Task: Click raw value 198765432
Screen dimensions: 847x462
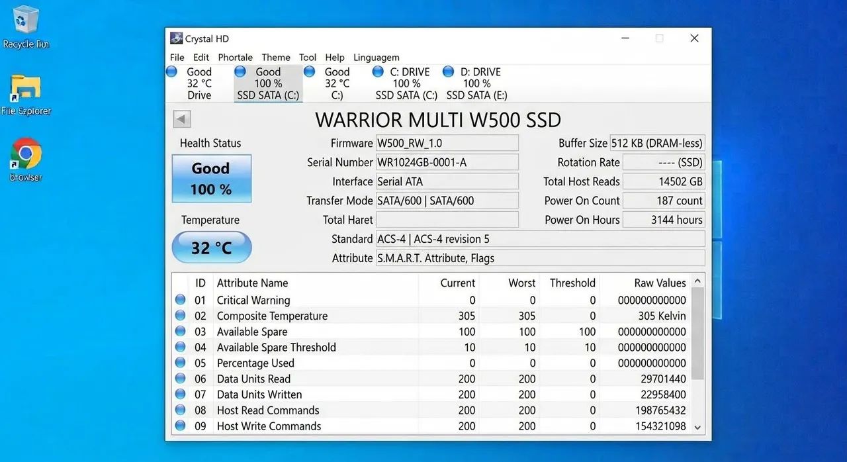Action: coord(660,410)
